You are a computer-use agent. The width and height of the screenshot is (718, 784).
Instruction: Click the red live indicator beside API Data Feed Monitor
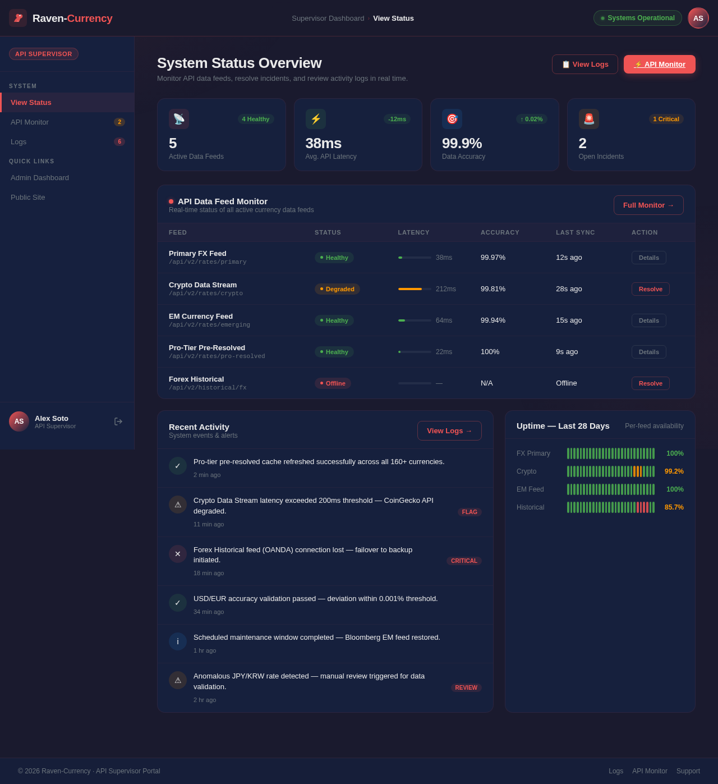[x=171, y=201]
